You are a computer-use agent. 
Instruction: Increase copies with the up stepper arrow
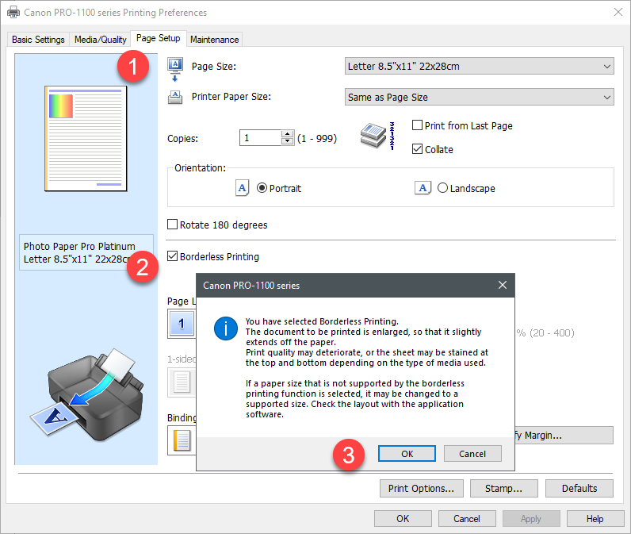[x=287, y=134]
